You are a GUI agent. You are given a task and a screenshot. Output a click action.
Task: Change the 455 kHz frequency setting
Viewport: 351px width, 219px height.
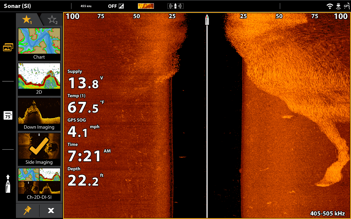pos(86,6)
